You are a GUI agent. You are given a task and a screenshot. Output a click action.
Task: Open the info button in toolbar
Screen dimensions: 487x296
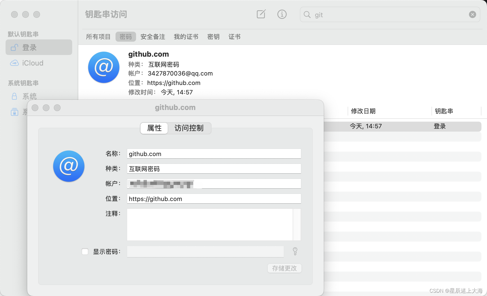tap(282, 14)
